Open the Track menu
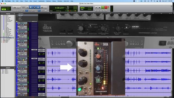 [x=26, y=1]
